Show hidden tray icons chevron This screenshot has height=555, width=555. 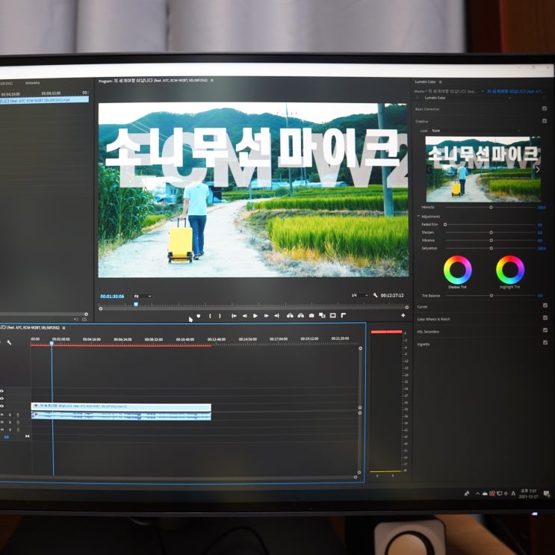click(x=477, y=494)
